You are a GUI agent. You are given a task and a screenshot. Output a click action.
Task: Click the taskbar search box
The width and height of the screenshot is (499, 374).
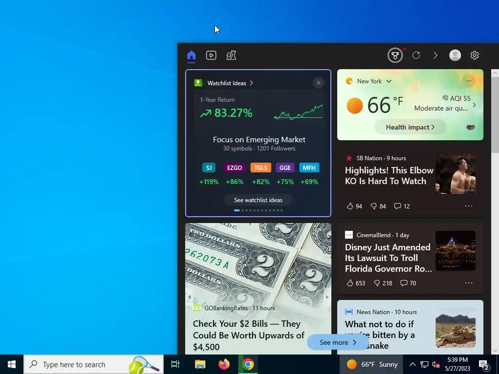94,364
